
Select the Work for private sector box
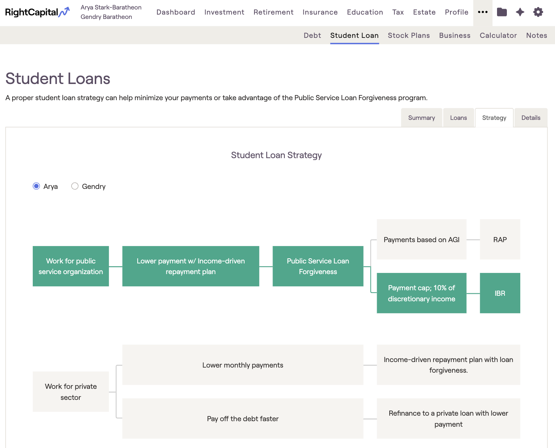tap(71, 392)
